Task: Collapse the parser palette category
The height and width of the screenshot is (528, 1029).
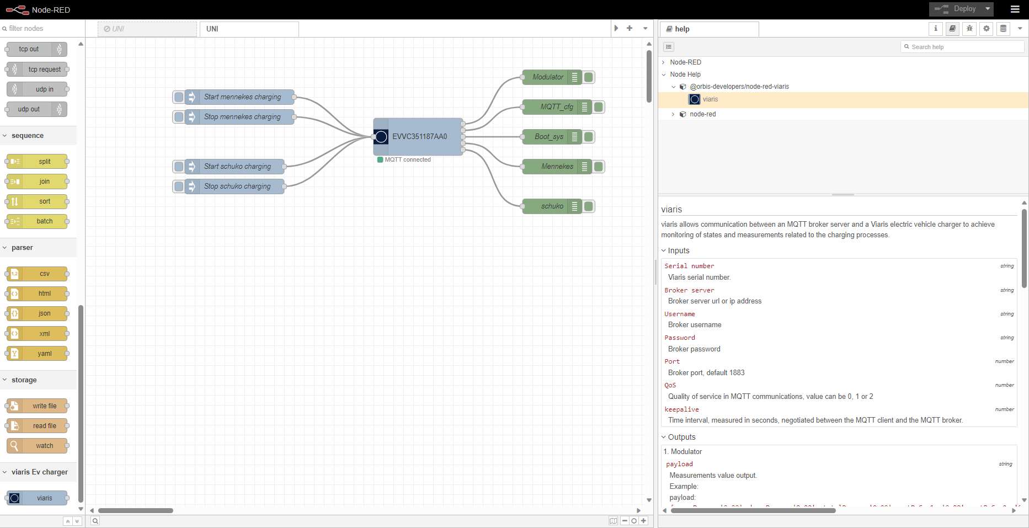Action: pos(39,248)
